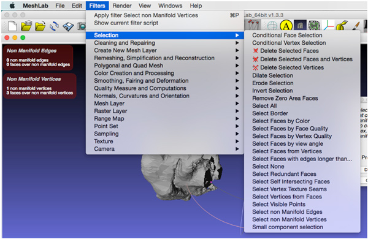Click the paintbrush tool icon
This screenshot has width=368, height=239.
coord(356,26)
